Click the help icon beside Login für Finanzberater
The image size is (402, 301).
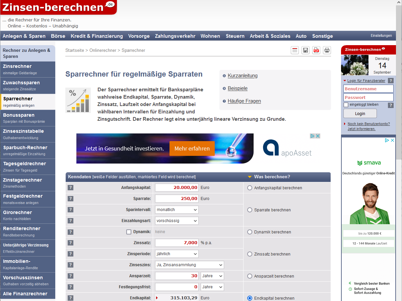pos(391,81)
